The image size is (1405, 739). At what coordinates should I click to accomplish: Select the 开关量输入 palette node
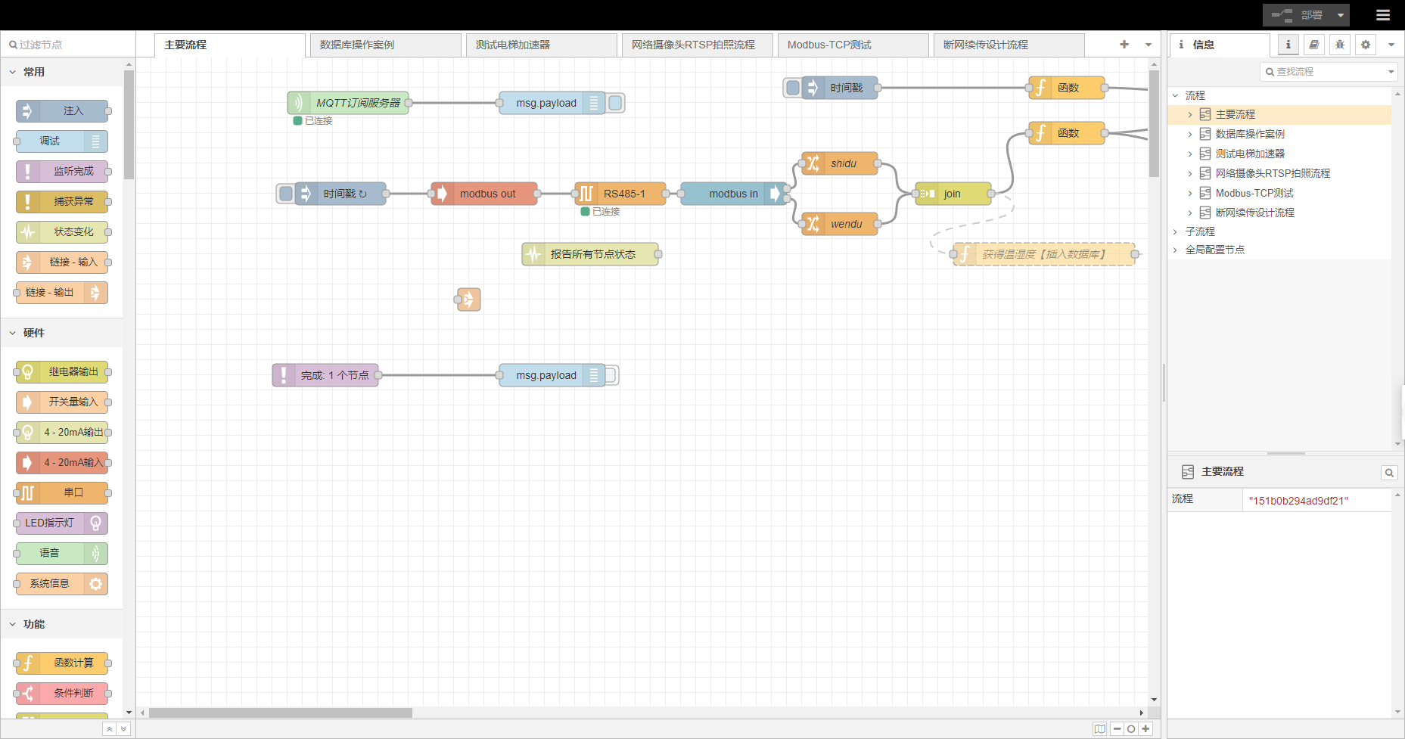click(x=62, y=402)
